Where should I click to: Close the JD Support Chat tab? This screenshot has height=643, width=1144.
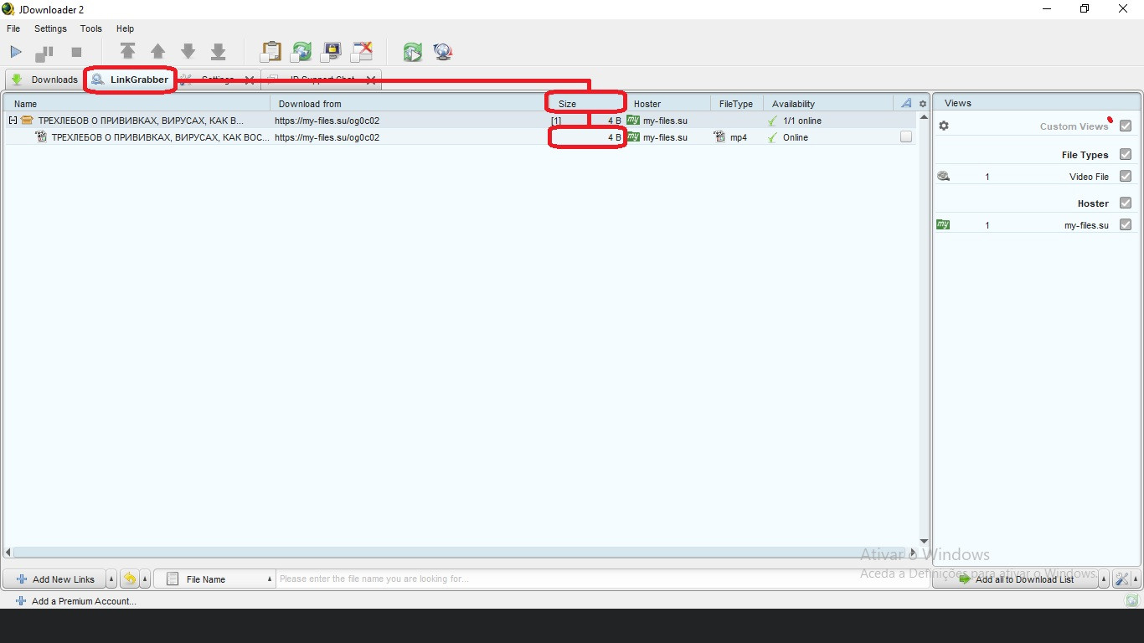pyautogui.click(x=370, y=80)
